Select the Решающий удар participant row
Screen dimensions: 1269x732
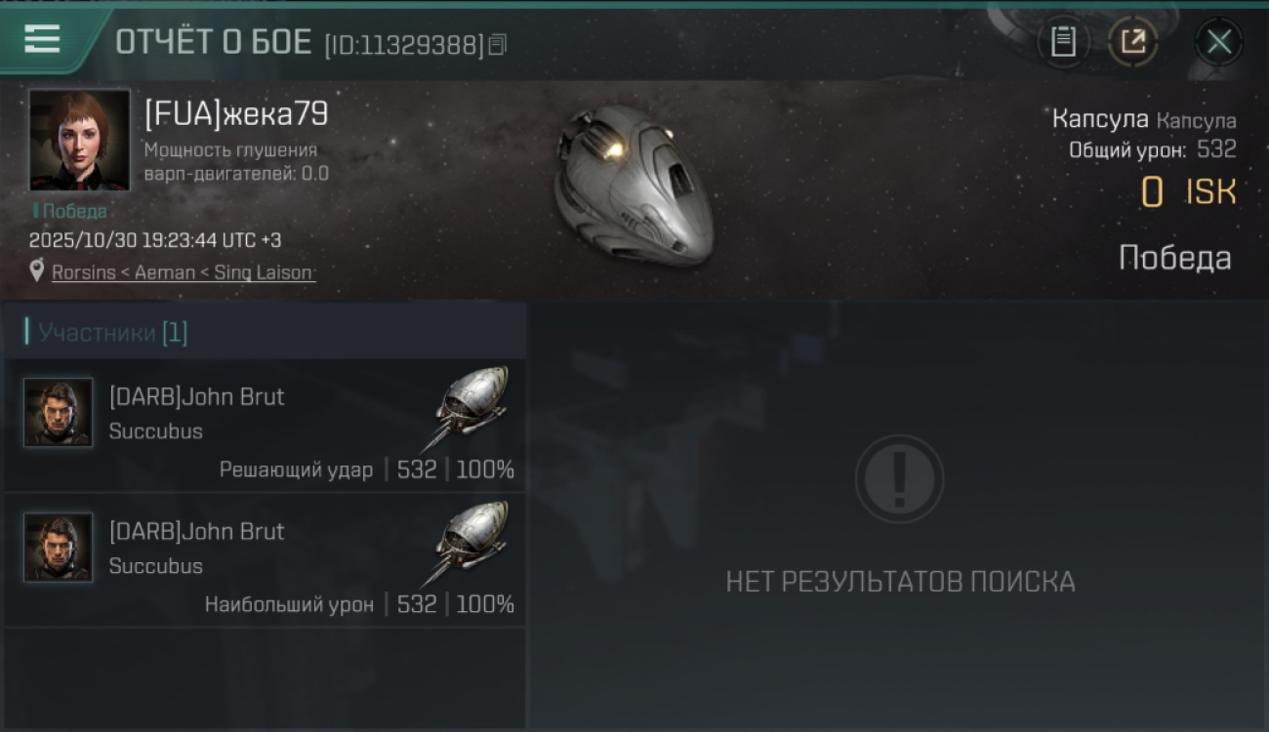[266, 426]
